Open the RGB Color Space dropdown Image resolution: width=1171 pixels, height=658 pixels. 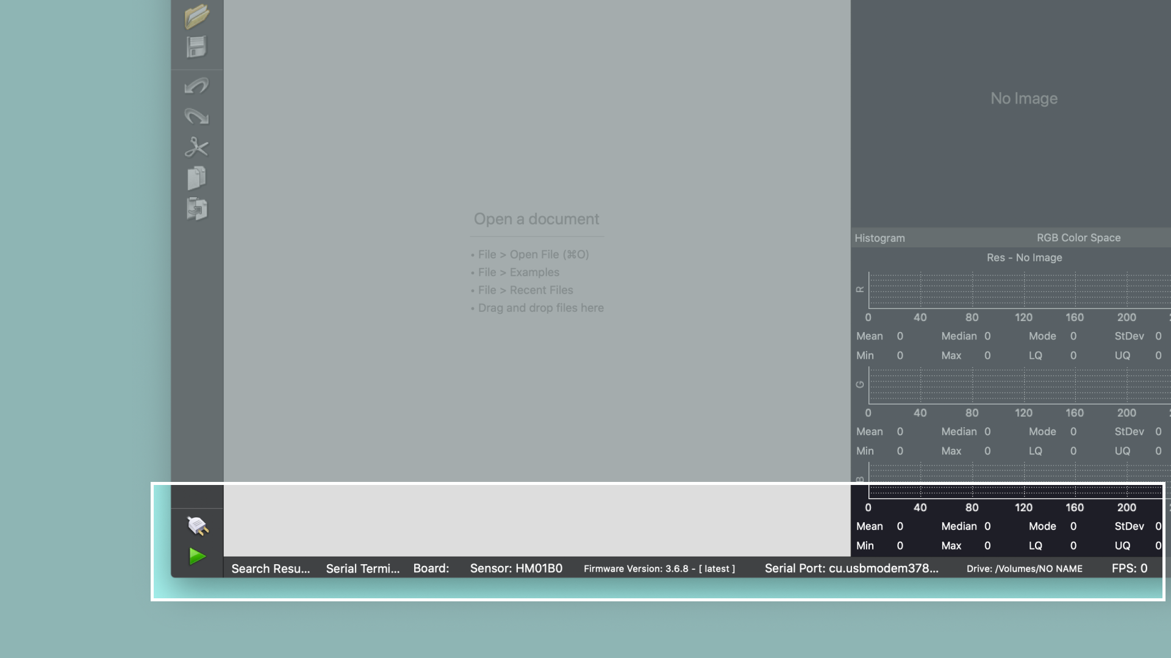pos(1078,238)
